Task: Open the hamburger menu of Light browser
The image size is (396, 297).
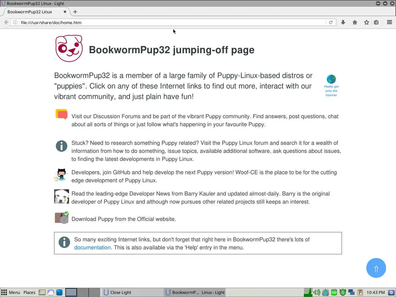Action: [390, 22]
